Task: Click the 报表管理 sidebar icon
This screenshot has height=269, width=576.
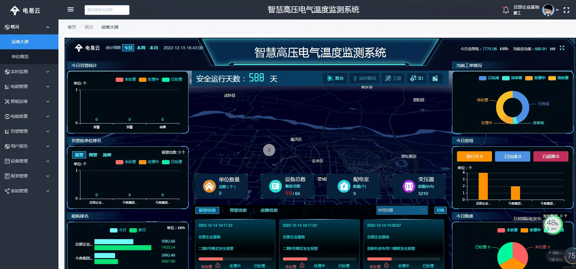Action: click(x=7, y=176)
